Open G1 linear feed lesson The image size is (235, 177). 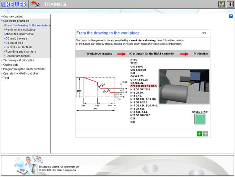(14, 43)
